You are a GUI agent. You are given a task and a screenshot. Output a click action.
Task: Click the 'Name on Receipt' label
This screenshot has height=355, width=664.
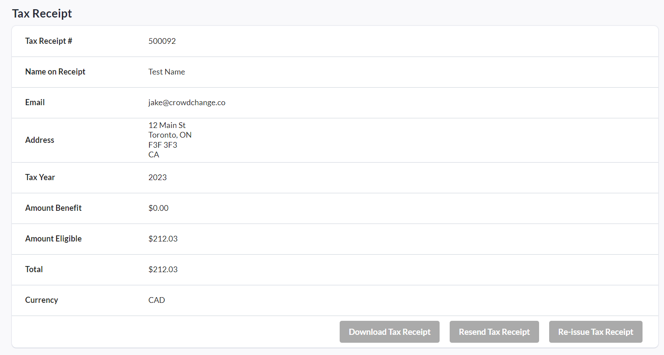pyautogui.click(x=55, y=72)
